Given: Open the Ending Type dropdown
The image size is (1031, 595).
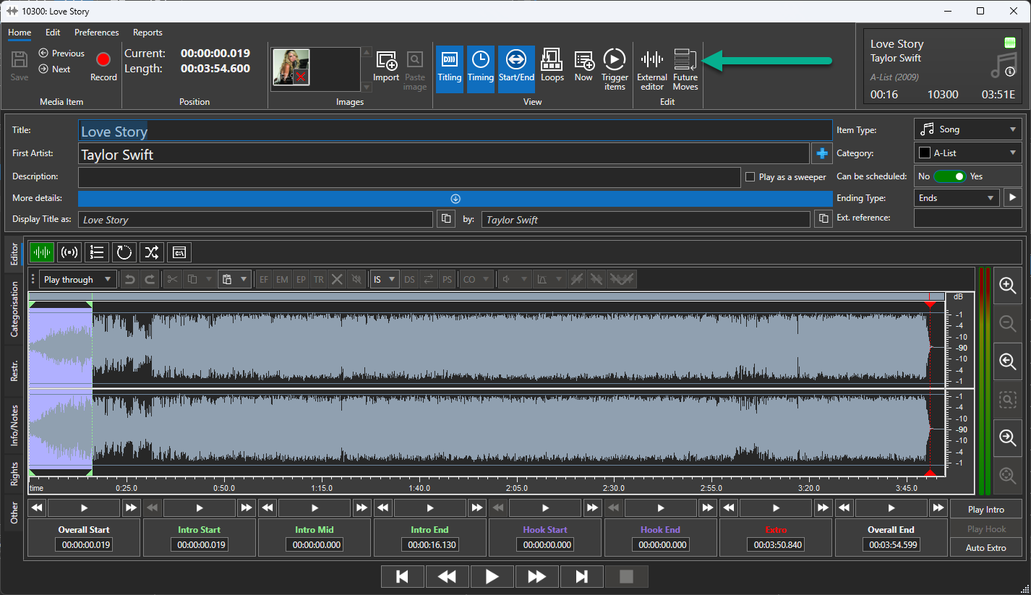Looking at the screenshot, I should pyautogui.click(x=957, y=197).
